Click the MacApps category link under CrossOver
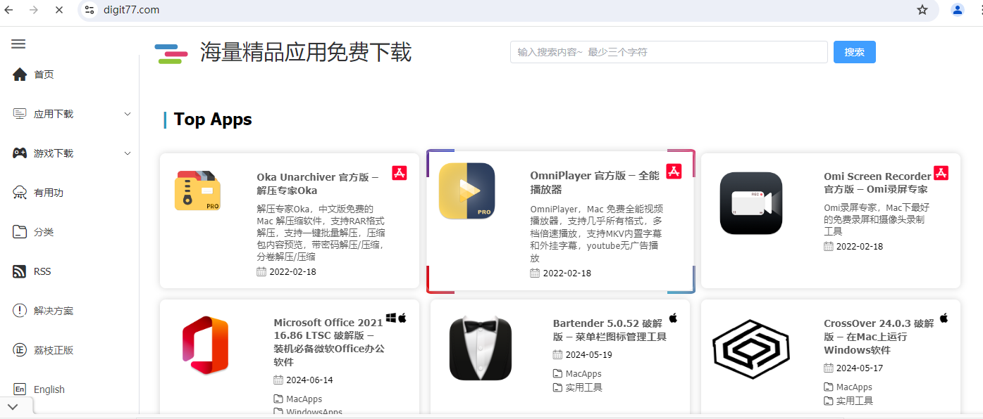 [x=853, y=387]
